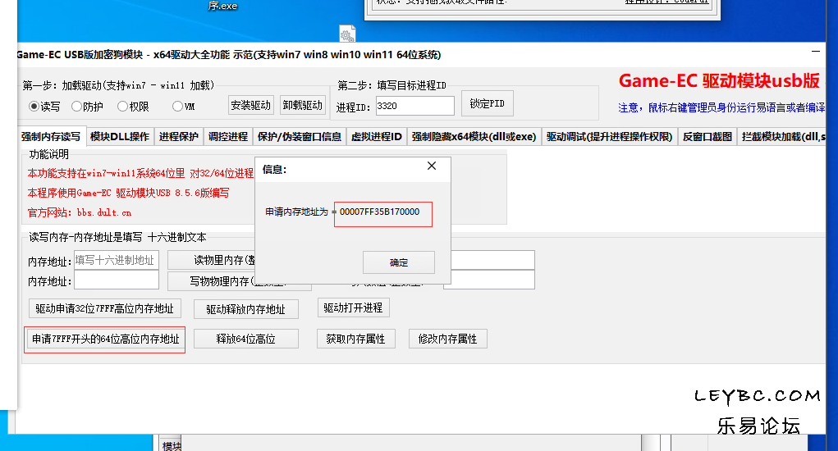
Task: Open the 调控进程 tab
Action: (x=228, y=137)
